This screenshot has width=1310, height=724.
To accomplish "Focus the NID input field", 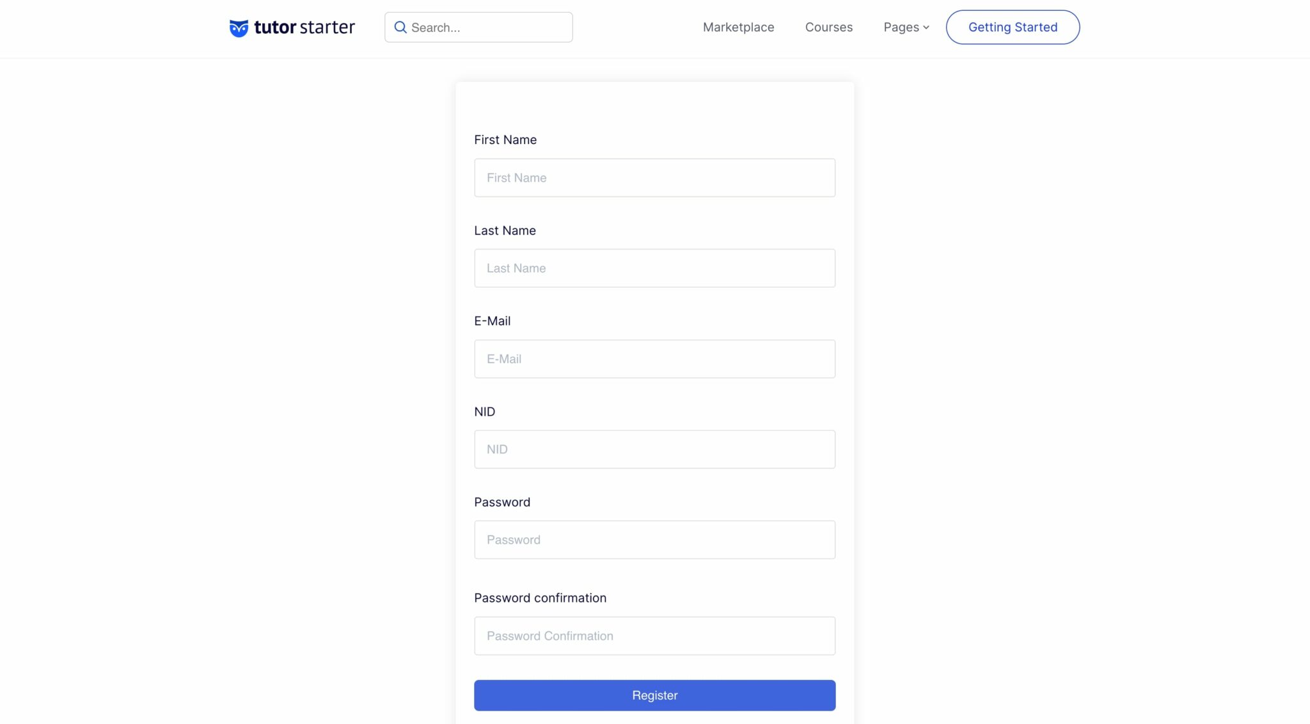I will click(654, 449).
